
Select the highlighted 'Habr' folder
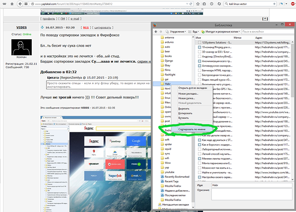[172, 84]
